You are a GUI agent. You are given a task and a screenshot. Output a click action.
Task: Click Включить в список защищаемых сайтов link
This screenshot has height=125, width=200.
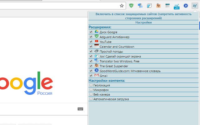point(143,16)
